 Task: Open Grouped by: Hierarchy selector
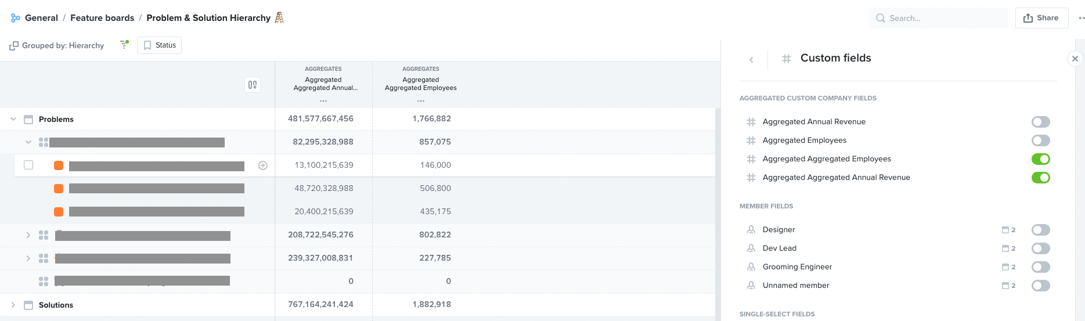[57, 45]
